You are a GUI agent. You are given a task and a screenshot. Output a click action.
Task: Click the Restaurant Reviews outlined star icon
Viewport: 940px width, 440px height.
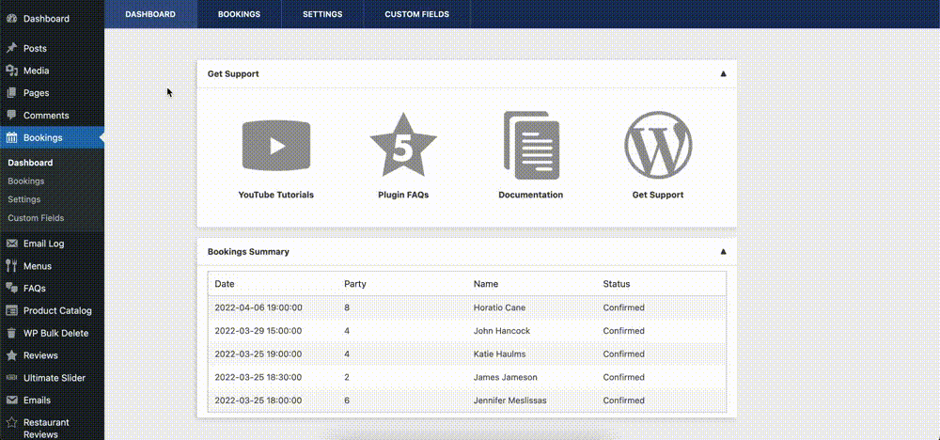11,423
